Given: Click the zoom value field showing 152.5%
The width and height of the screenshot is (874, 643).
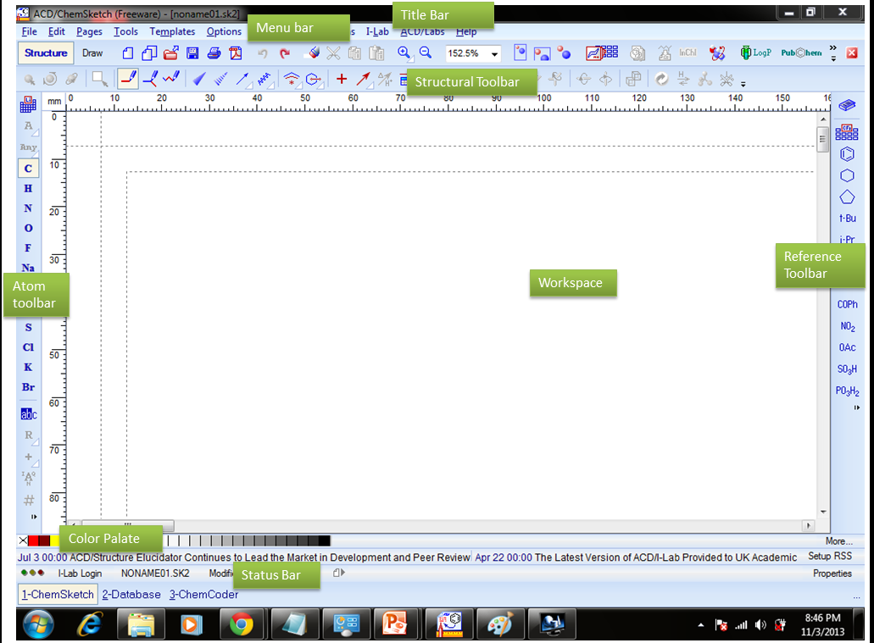Looking at the screenshot, I should tap(467, 53).
